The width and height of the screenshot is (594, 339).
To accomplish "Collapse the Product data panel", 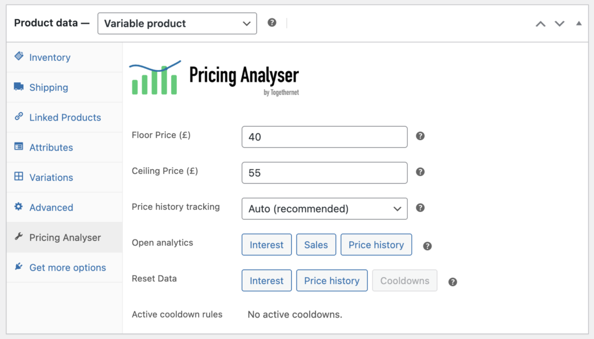I will (577, 23).
